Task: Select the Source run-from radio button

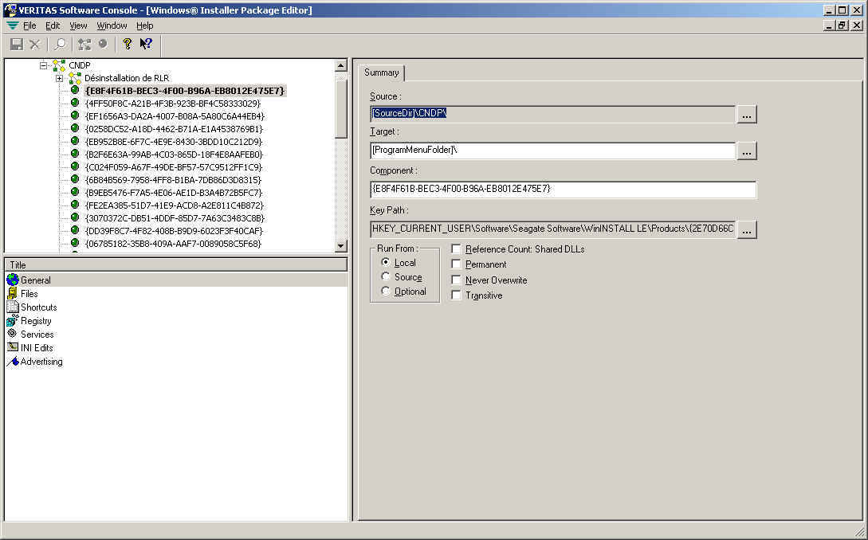Action: point(386,276)
